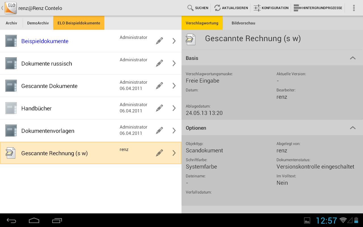This screenshot has width=363, height=227.
Task: Edit Beispieldokumente using its pencil icon
Action: 159,41
